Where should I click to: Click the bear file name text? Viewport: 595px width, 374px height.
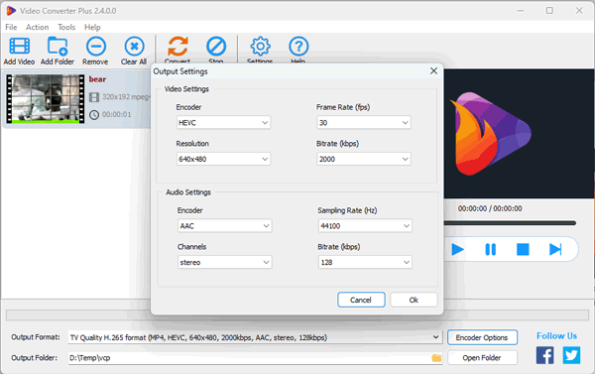tap(97, 79)
